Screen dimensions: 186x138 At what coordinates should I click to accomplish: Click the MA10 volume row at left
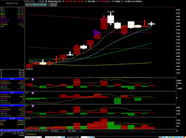point(12,124)
